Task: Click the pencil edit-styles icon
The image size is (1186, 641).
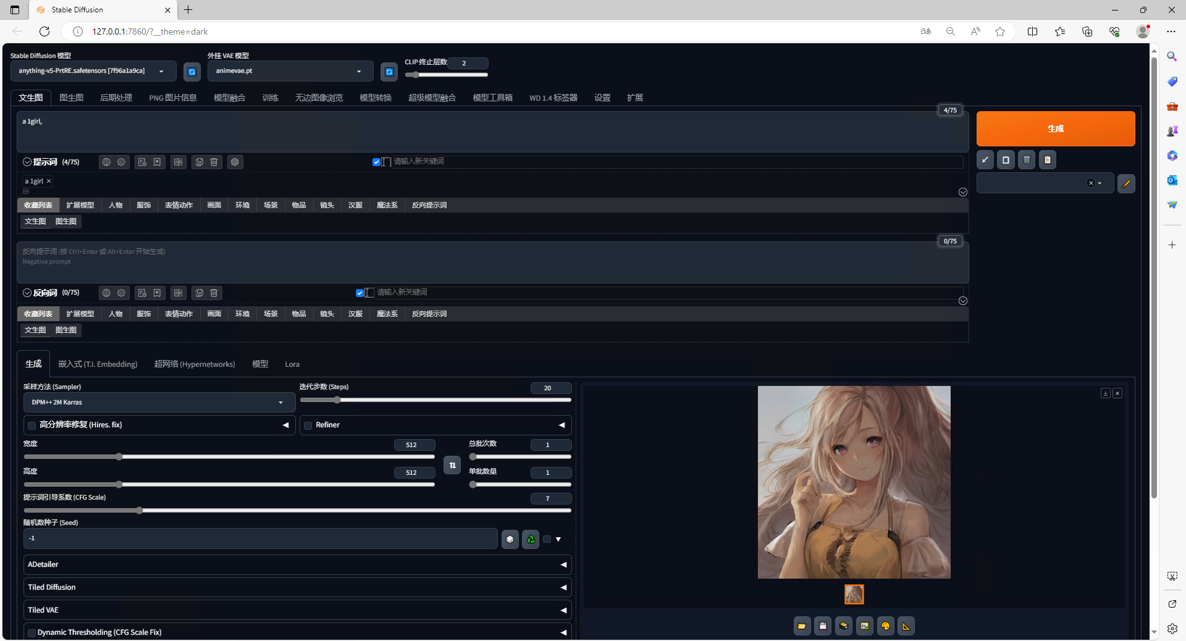Action: [x=1126, y=183]
